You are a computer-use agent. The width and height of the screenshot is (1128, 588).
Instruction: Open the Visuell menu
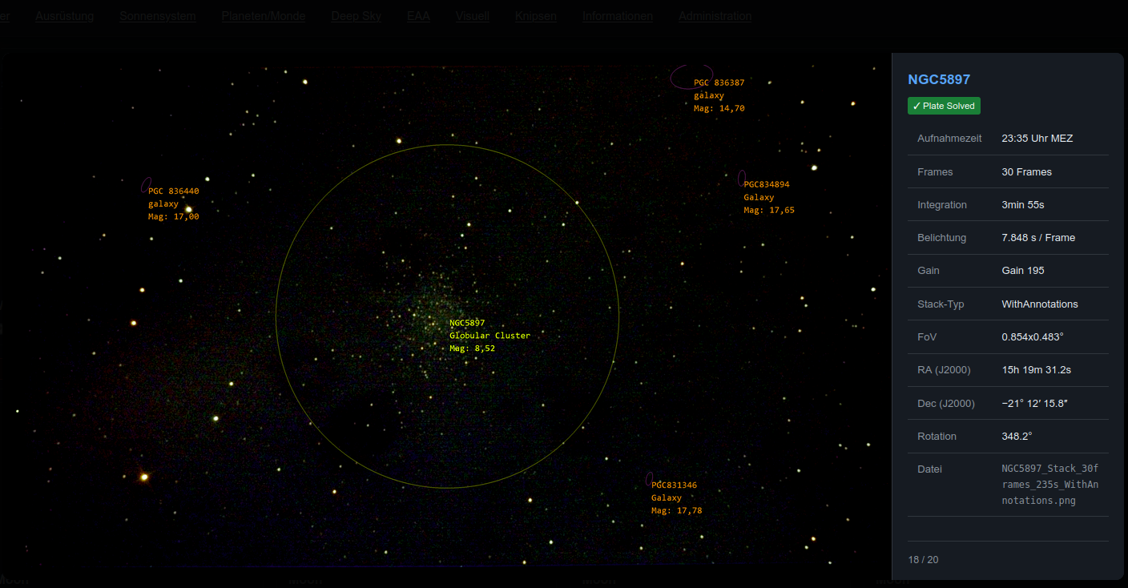pos(473,16)
